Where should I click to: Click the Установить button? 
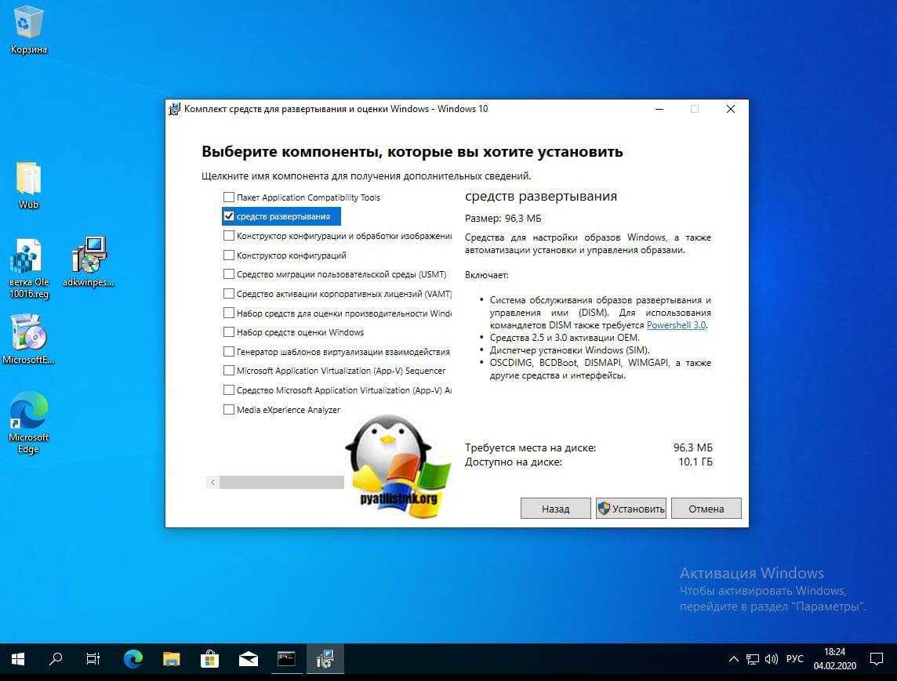tap(631, 509)
